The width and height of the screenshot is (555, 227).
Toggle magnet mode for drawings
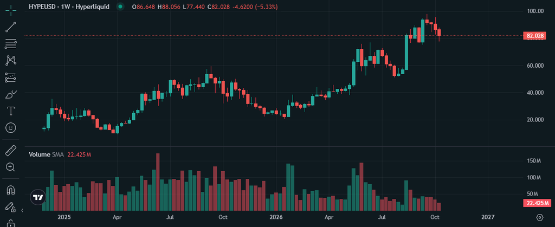tap(11, 190)
